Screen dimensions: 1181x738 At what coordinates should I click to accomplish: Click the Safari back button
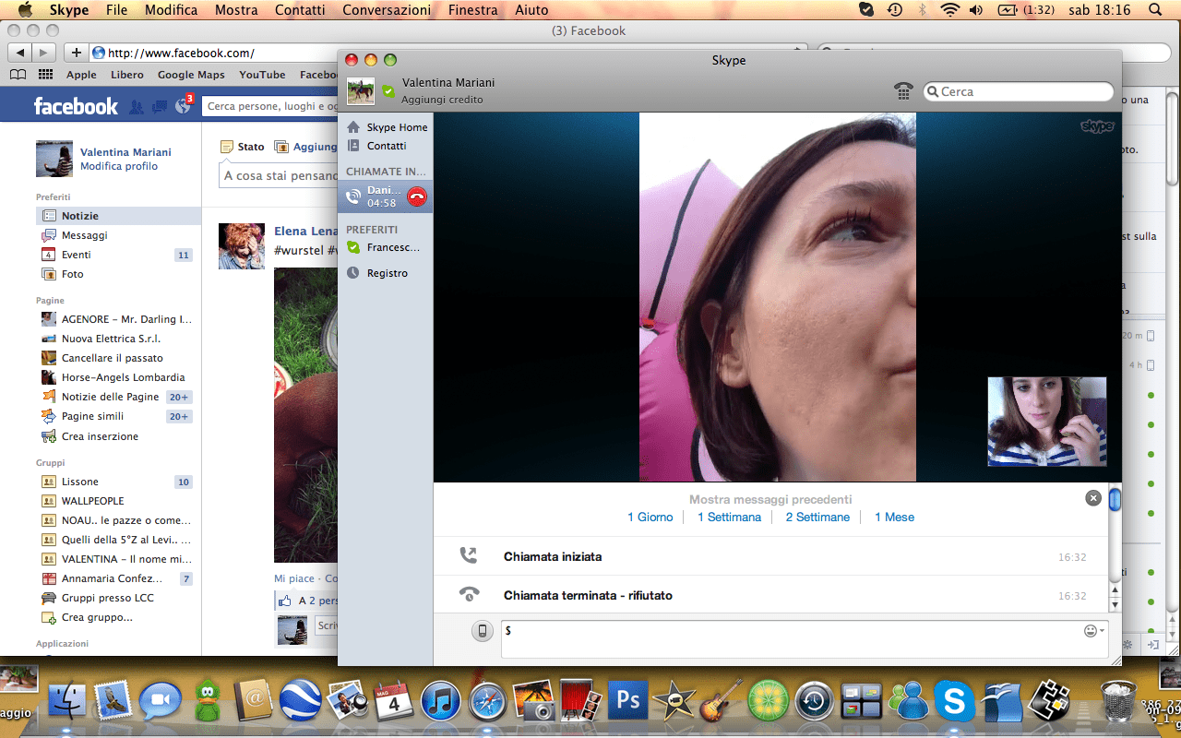tap(19, 53)
